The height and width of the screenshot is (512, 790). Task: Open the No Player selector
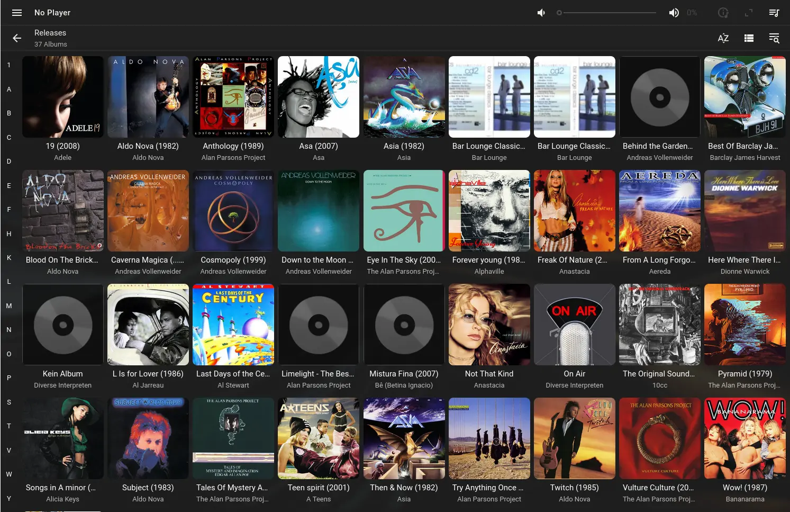[52, 13]
